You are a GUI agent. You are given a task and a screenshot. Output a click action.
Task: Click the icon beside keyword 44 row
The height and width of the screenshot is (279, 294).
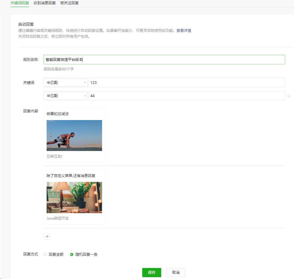tap(289, 96)
